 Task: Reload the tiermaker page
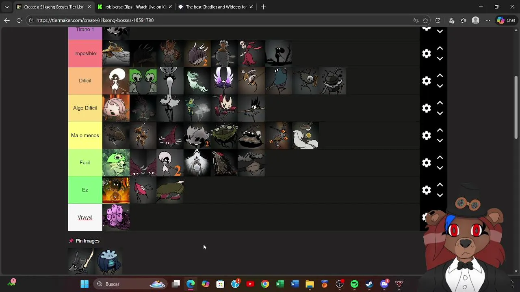[19, 20]
